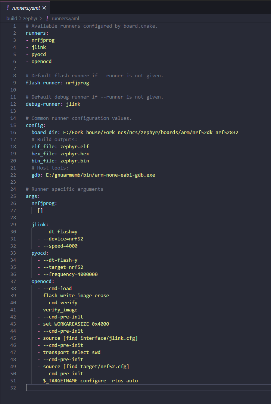Screen dimensions: 271x404
Task: Click the 'jlink' value on the debug-runner line
Action: tap(73, 104)
